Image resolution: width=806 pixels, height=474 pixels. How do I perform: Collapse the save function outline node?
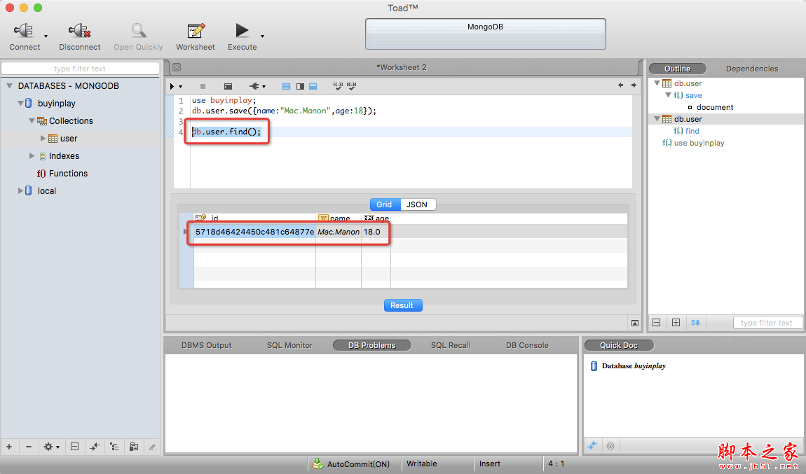[668, 95]
